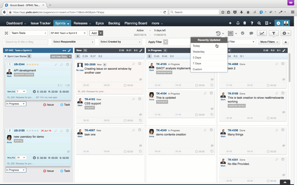Expand the More Filters dropdown

coord(269,42)
